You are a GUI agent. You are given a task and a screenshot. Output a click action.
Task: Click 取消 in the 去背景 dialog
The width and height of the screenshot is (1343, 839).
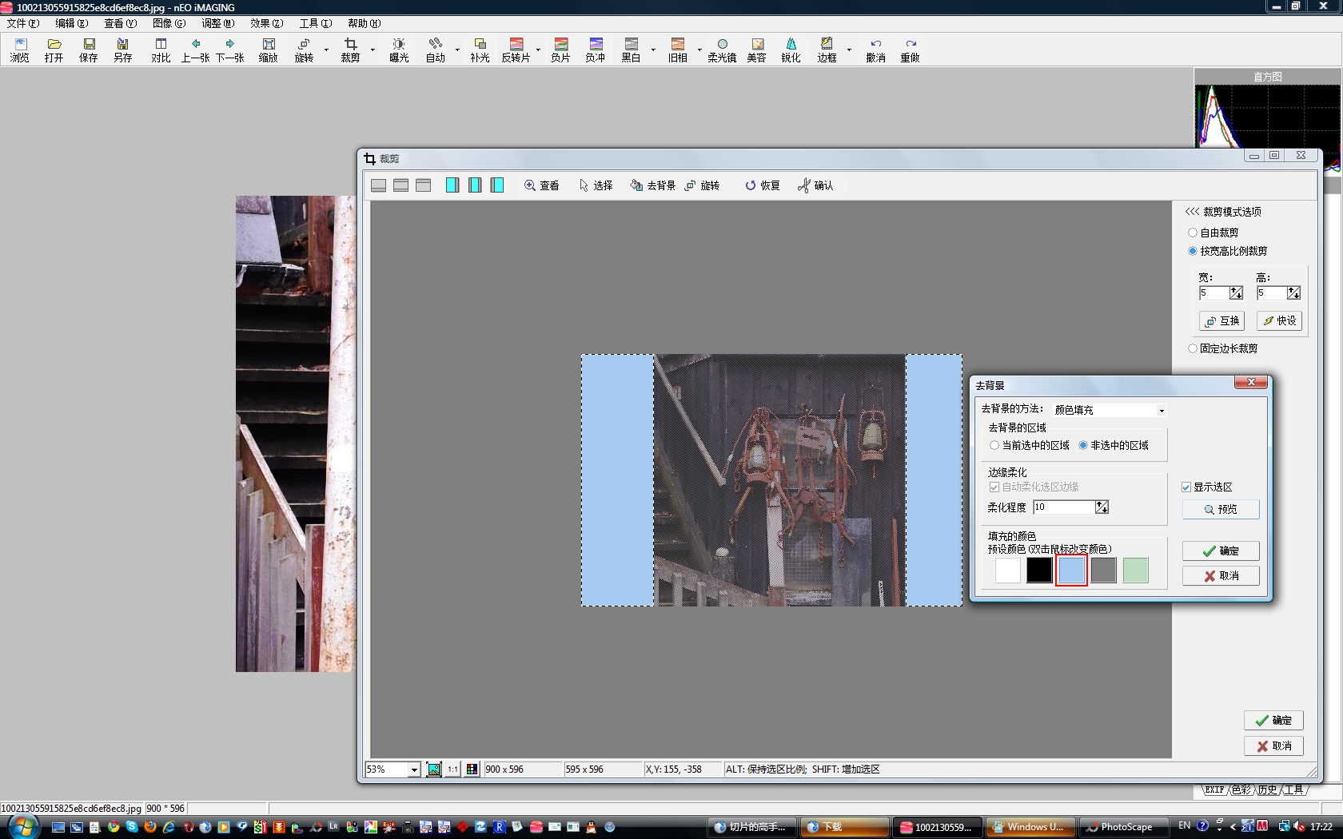pyautogui.click(x=1221, y=575)
